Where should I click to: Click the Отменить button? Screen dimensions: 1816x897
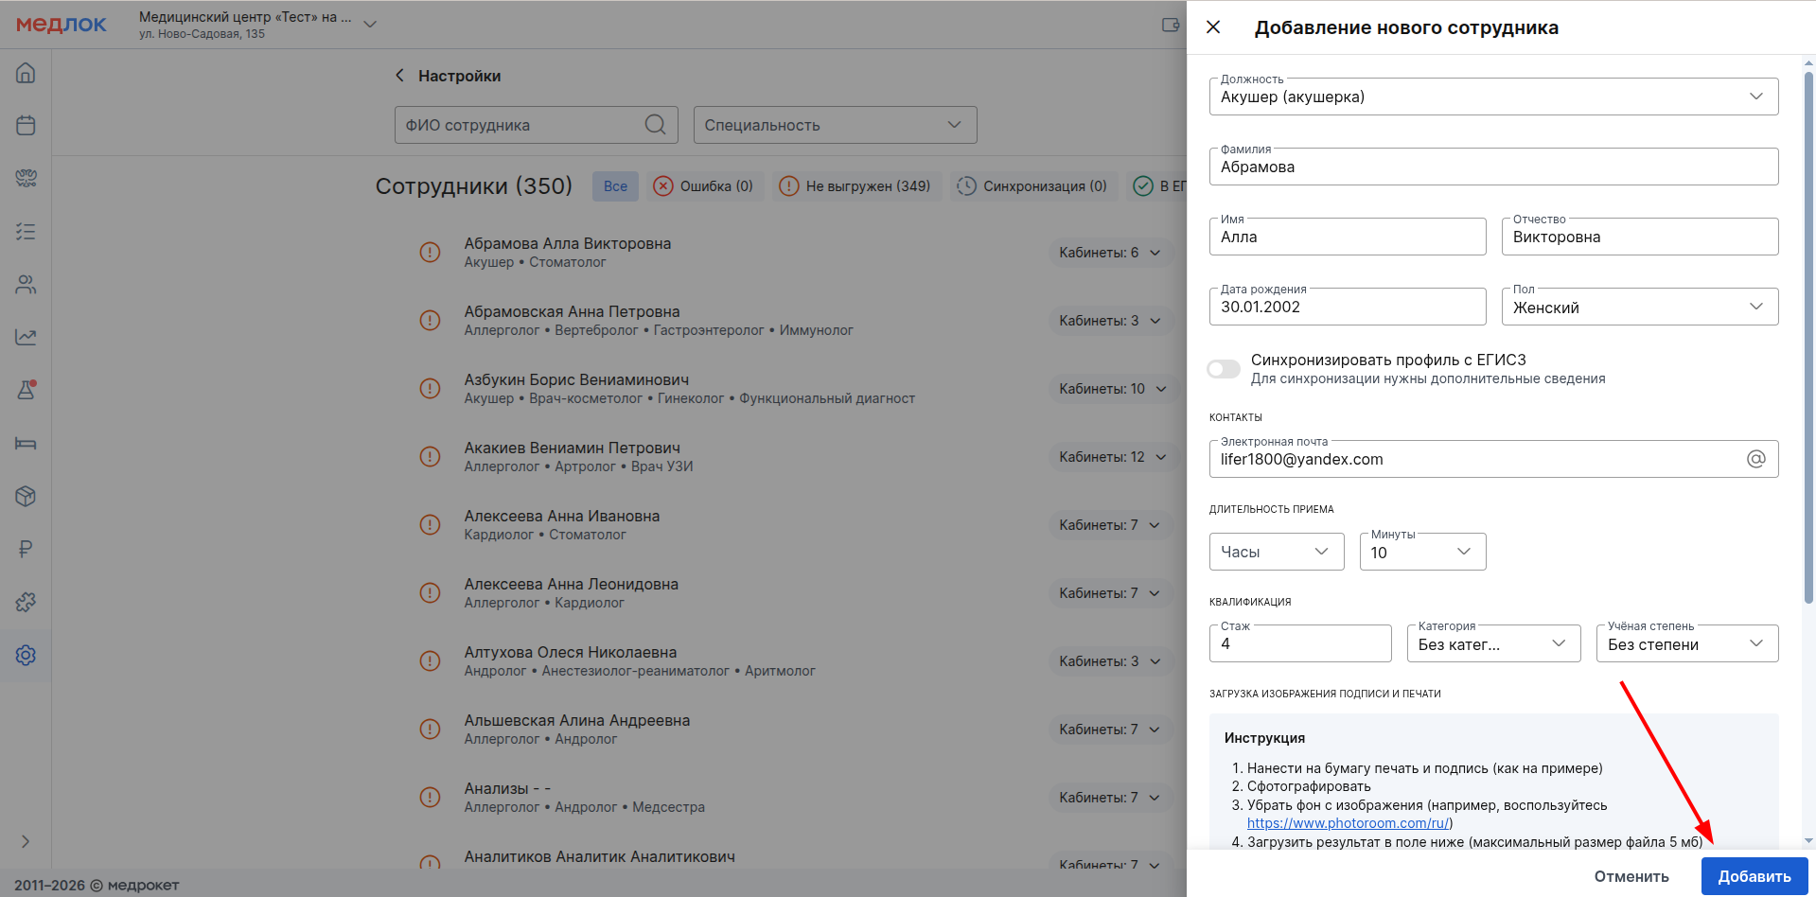point(1631,876)
